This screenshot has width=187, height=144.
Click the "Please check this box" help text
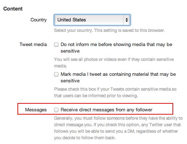pos(115,92)
